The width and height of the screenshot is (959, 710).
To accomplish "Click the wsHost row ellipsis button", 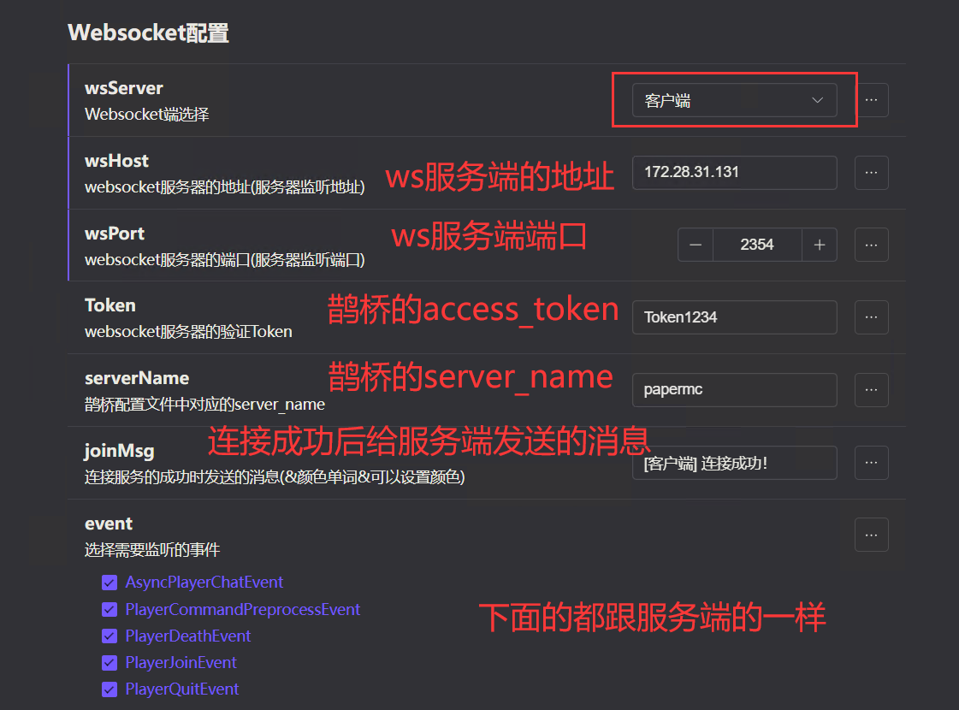I will [871, 173].
